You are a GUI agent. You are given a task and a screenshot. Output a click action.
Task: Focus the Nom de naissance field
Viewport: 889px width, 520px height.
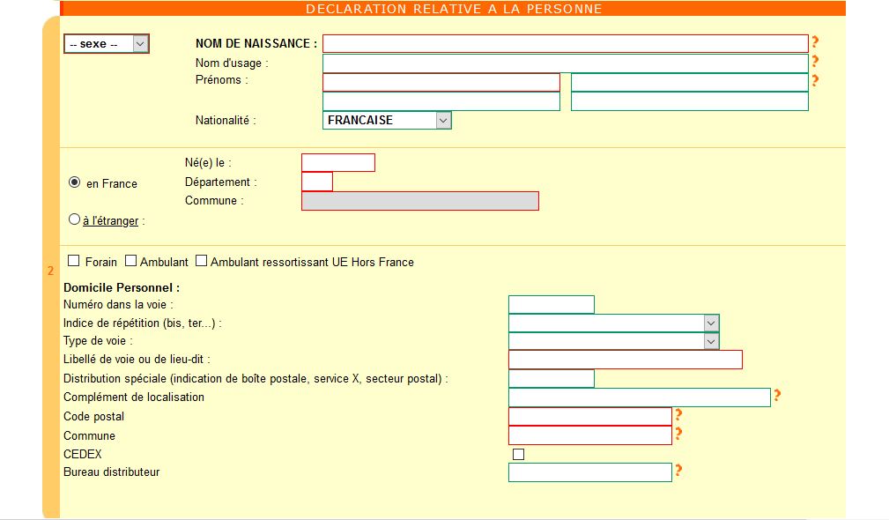point(566,44)
